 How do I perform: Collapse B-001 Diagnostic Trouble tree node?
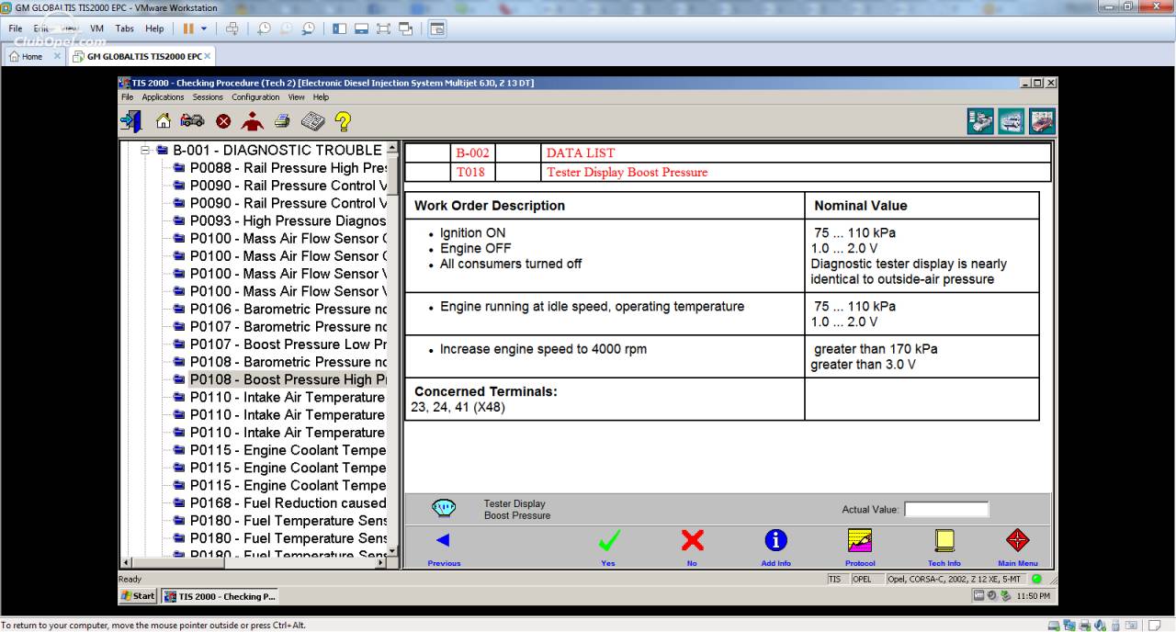145,150
